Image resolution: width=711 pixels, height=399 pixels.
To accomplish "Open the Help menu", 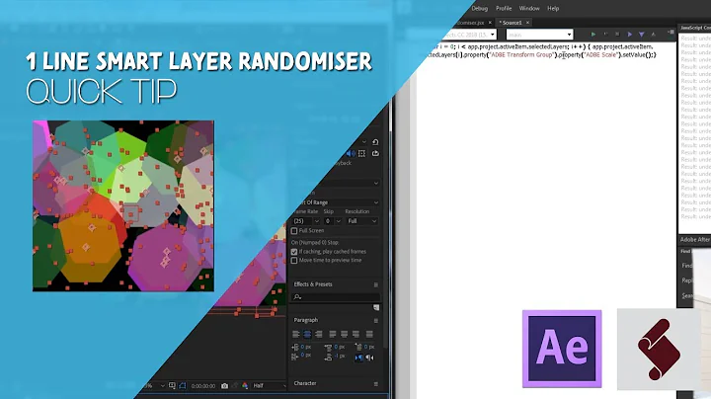I will (x=553, y=8).
